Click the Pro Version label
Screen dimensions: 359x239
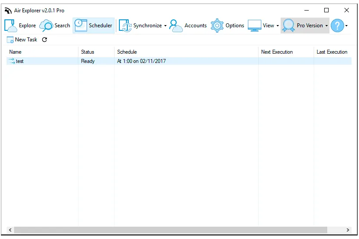(x=310, y=26)
